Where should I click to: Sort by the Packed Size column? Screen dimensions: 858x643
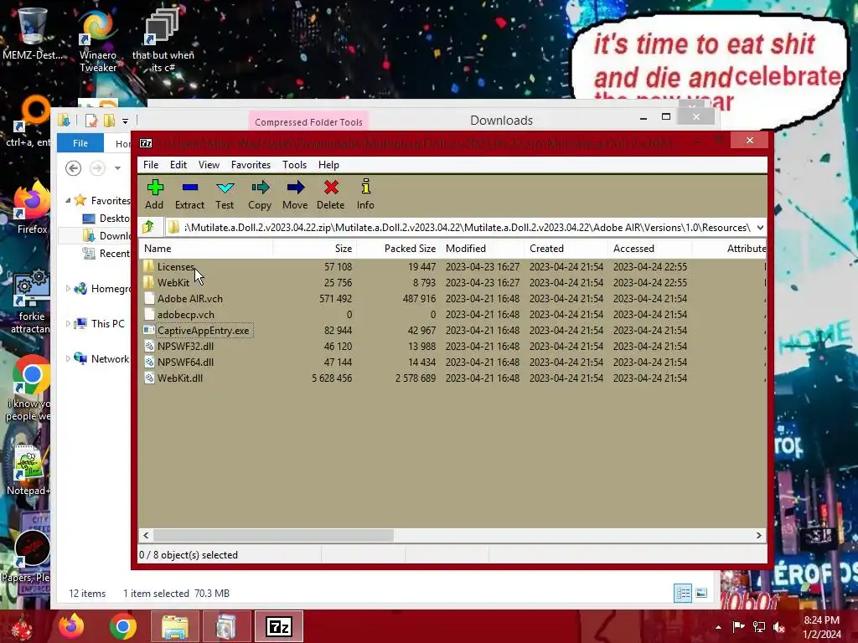[399, 248]
